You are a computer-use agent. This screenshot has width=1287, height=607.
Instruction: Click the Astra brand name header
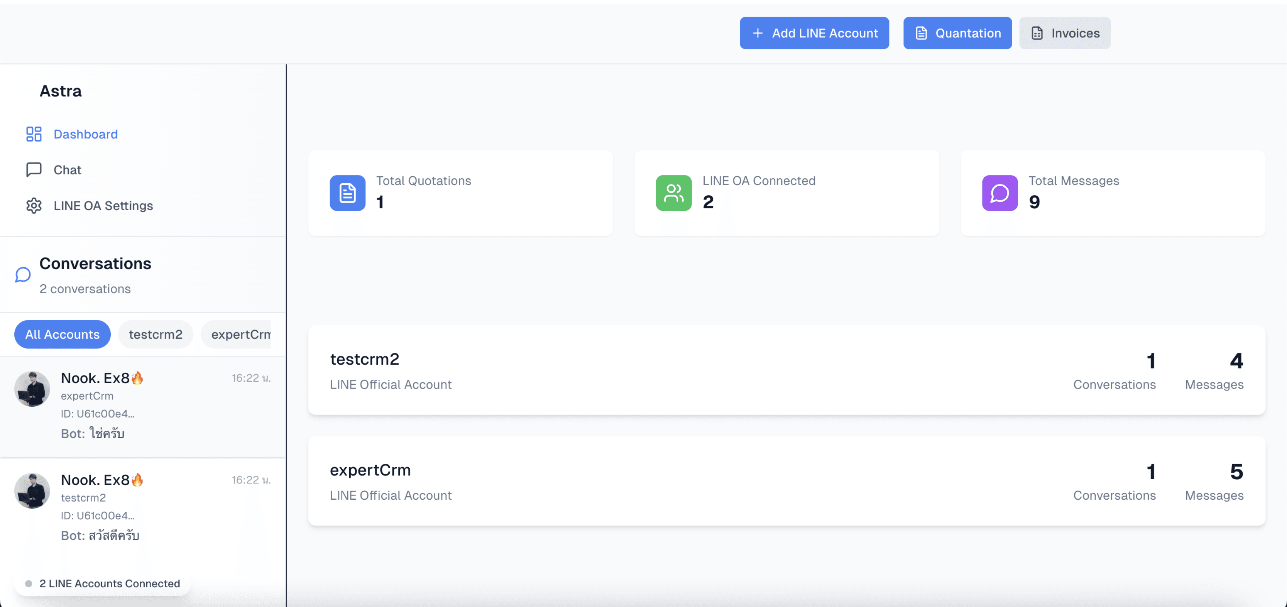61,90
